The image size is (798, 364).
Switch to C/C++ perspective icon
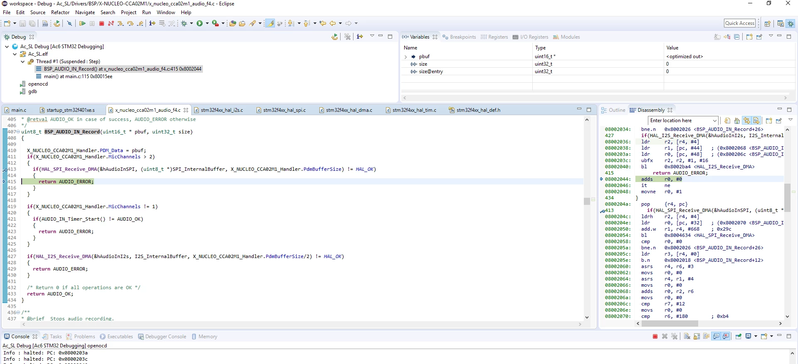point(781,23)
